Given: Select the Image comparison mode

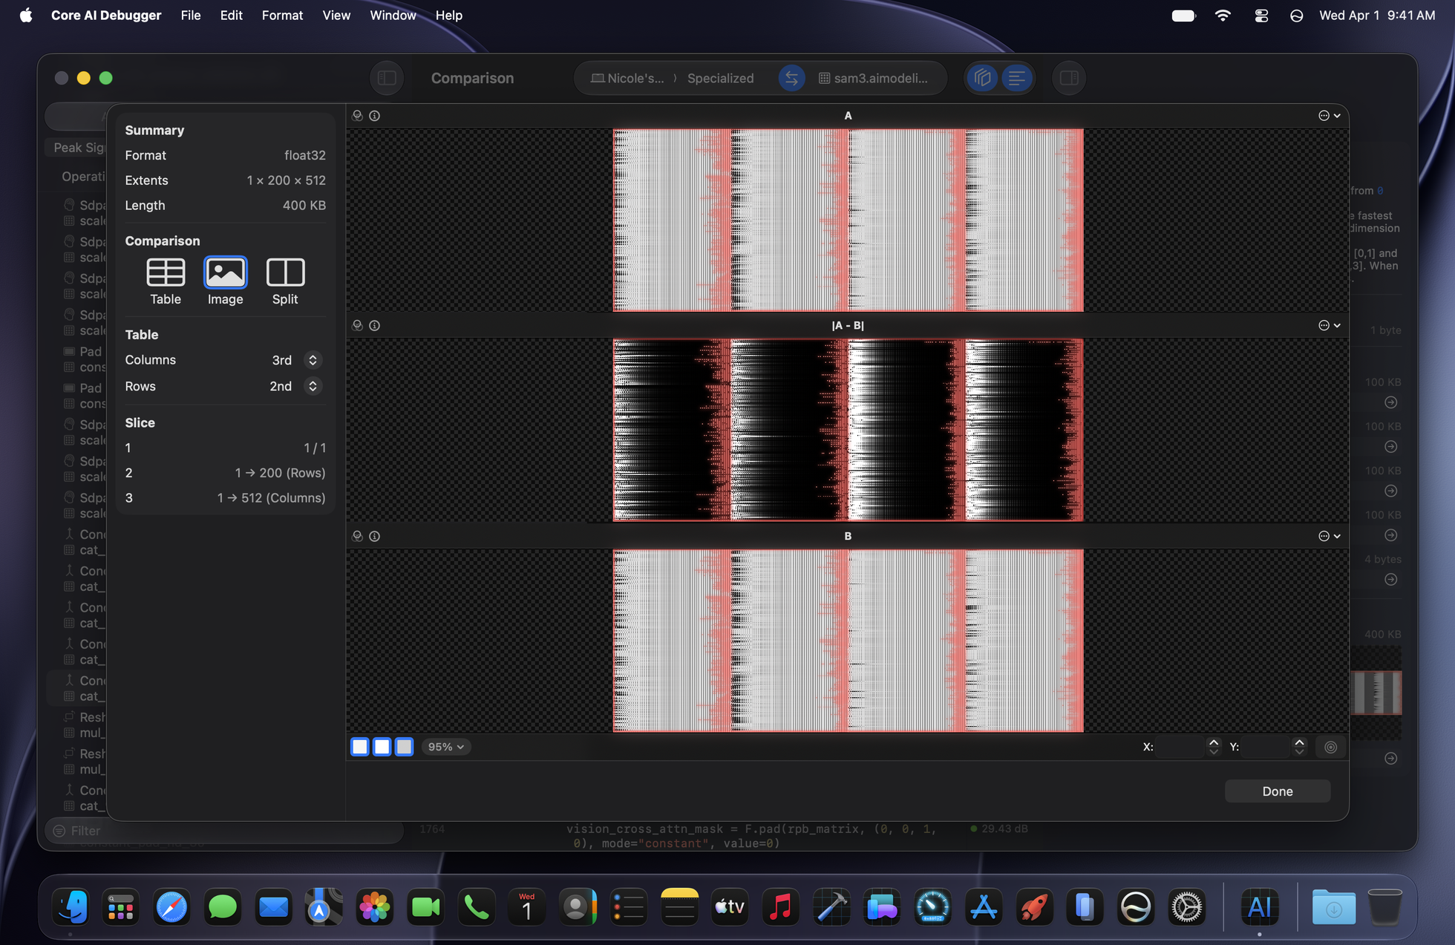Looking at the screenshot, I should (225, 281).
